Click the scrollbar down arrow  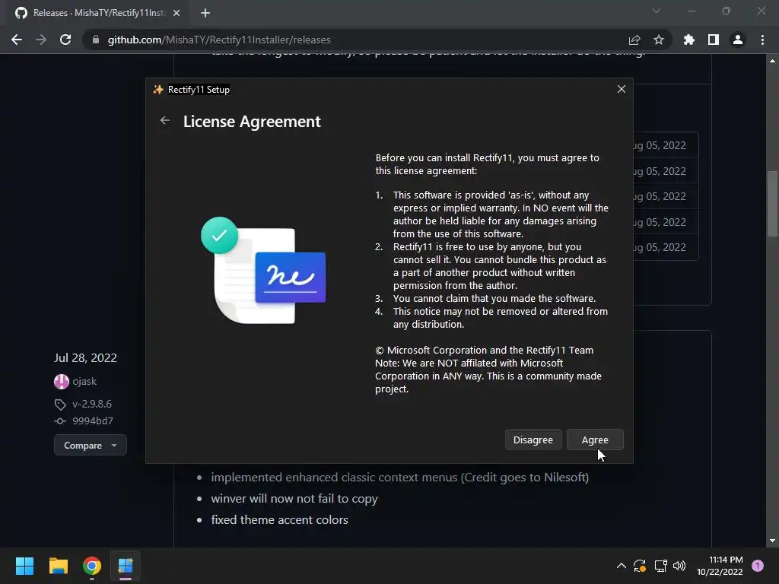[x=772, y=541]
